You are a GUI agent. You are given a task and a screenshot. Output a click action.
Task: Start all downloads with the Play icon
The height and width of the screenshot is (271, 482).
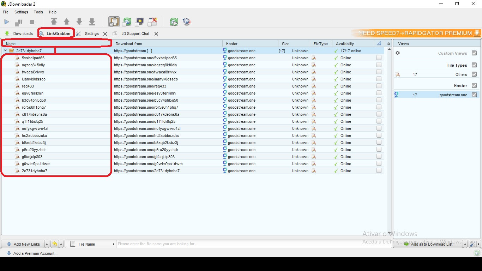pyautogui.click(x=7, y=22)
